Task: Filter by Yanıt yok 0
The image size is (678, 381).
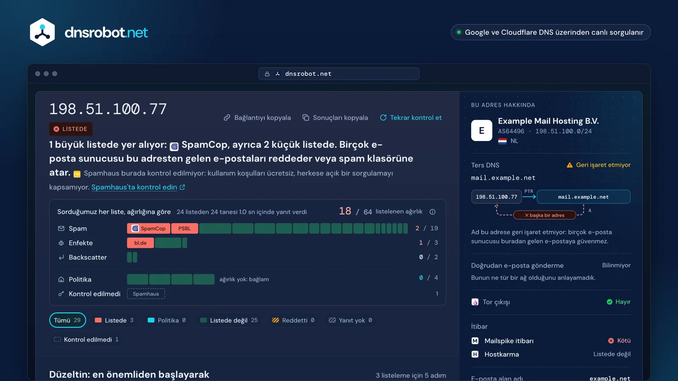Action: tap(350, 320)
